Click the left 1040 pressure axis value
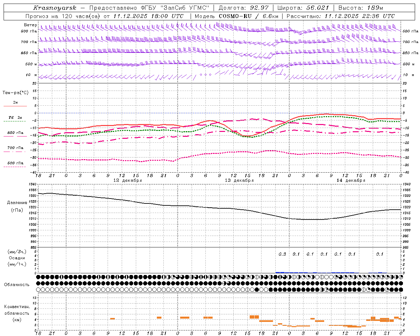Viewport: 420px width, 336px height. point(32,184)
